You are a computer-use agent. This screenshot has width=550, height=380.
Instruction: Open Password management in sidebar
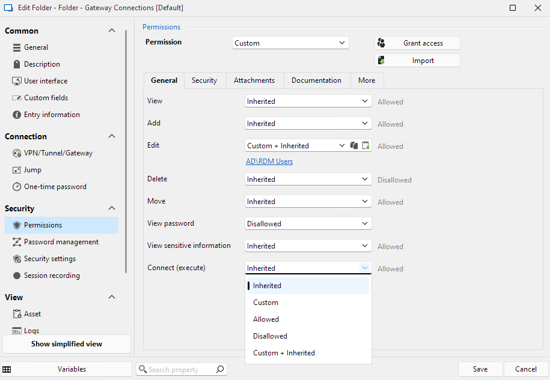61,242
